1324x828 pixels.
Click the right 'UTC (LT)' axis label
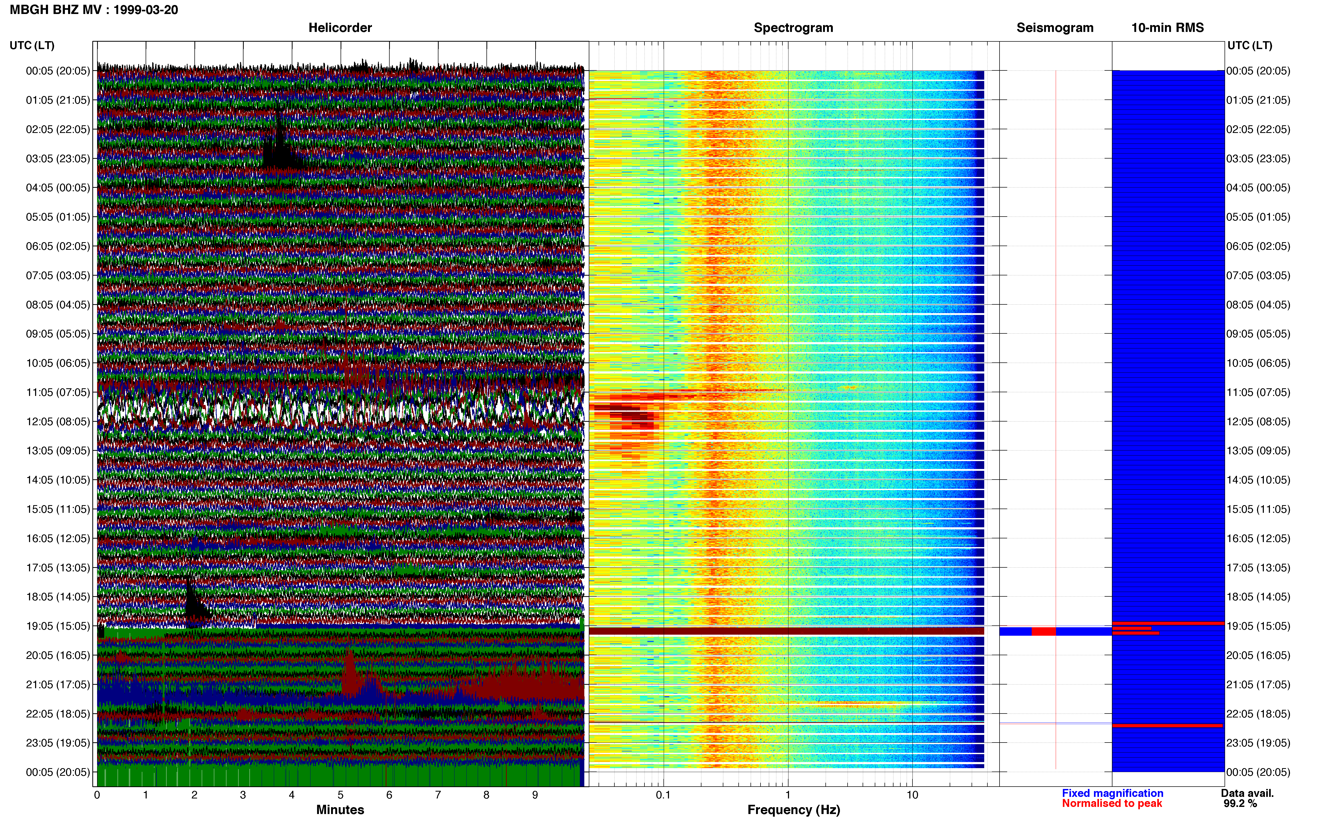tap(1250, 45)
